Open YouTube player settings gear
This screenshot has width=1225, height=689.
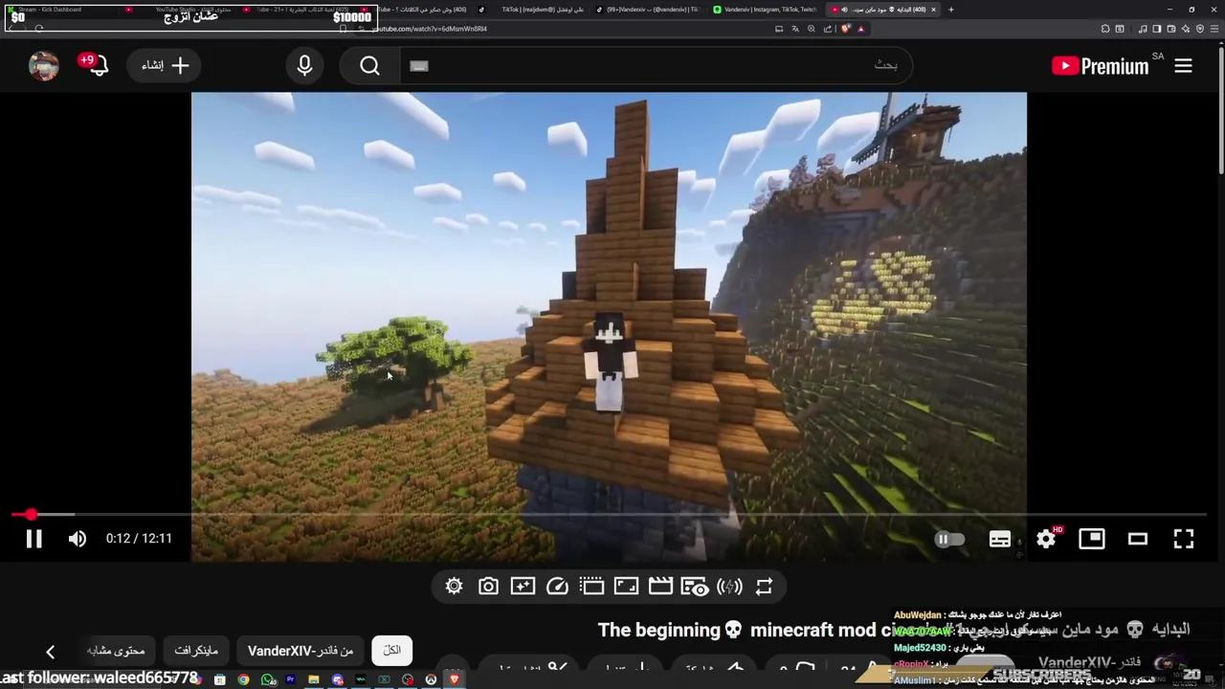click(1046, 539)
